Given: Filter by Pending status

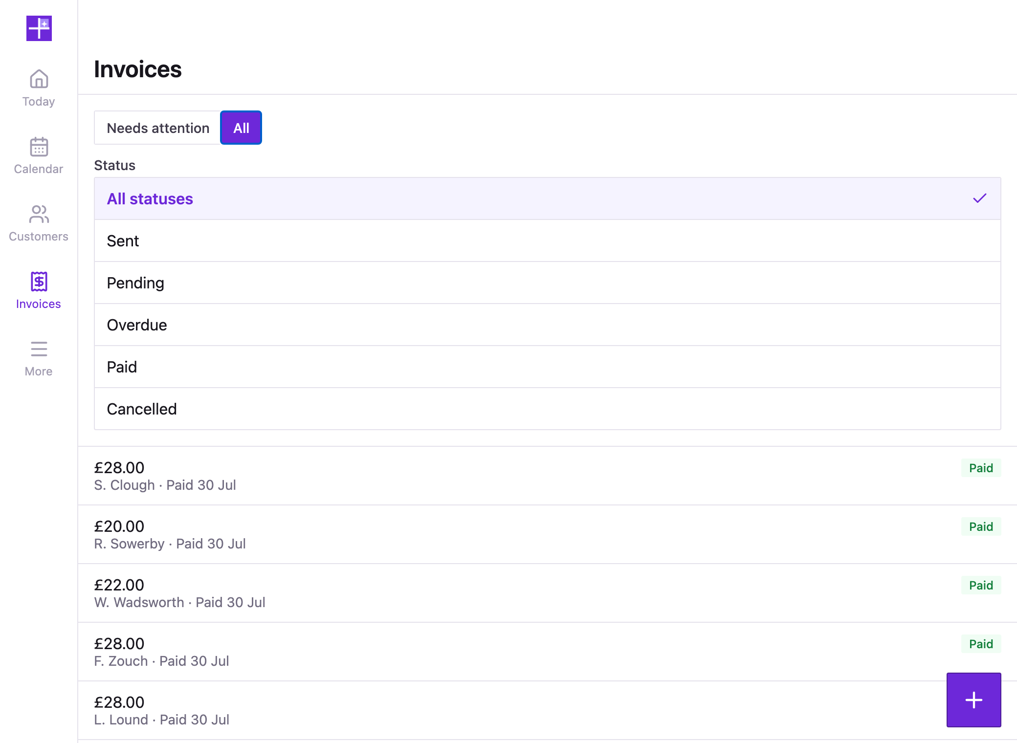Looking at the screenshot, I should (x=547, y=283).
